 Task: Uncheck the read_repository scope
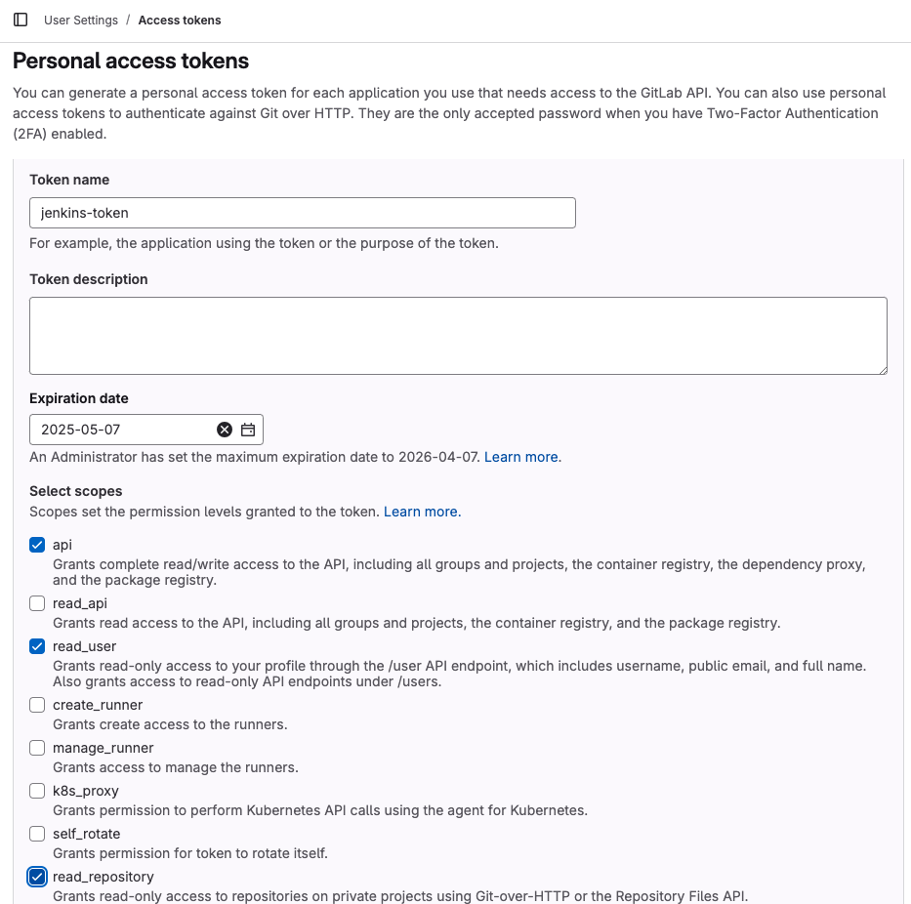tap(37, 877)
